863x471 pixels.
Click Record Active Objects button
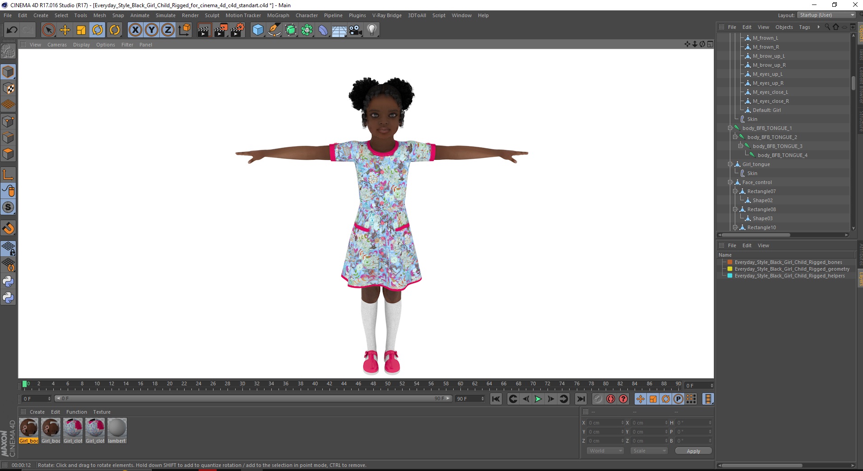(x=598, y=399)
